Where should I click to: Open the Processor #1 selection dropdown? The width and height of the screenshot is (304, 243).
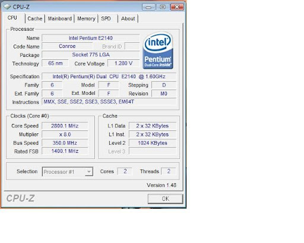[68, 172]
